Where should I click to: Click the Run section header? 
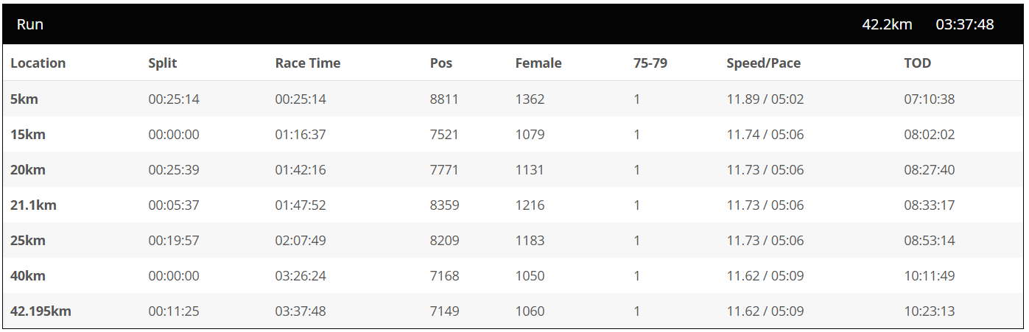30,24
